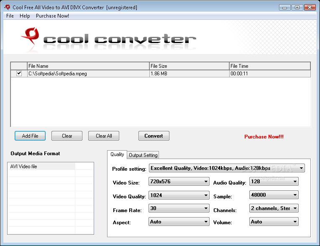The width and height of the screenshot is (320, 246).
Task: Click the red Purchase Now!!! link
Action: click(x=264, y=137)
